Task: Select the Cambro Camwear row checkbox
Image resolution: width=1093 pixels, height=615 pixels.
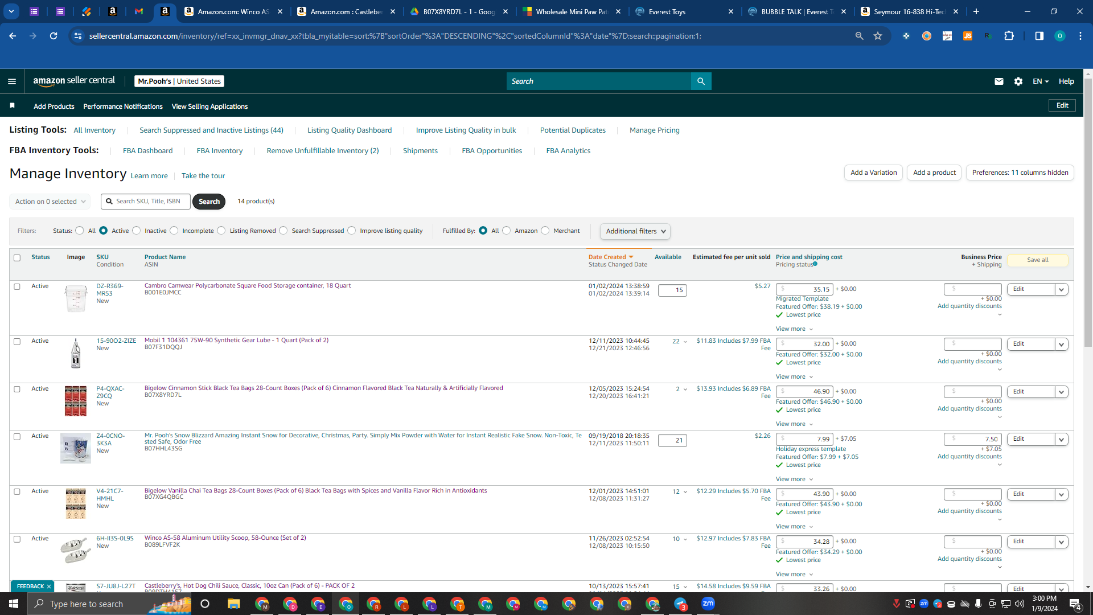Action: click(x=17, y=287)
